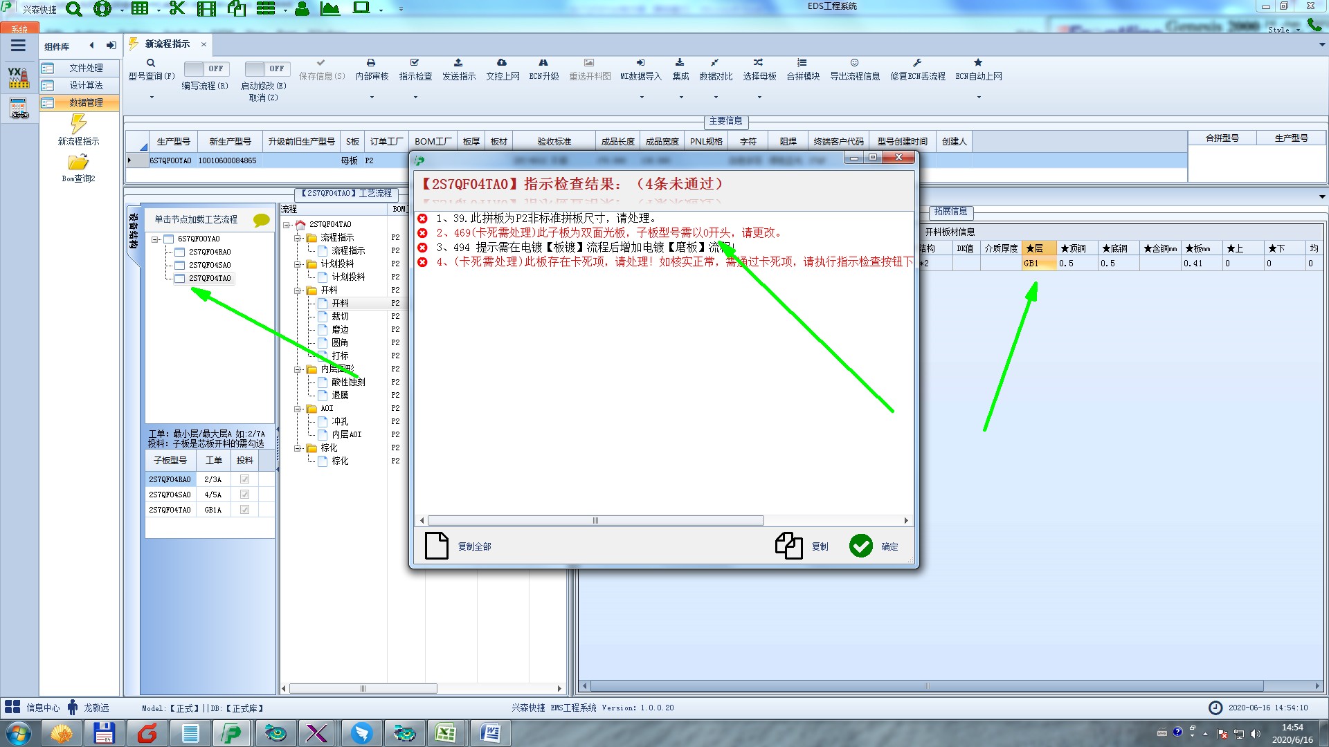Click 内部审核 printer toolbar icon
Image resolution: width=1329 pixels, height=747 pixels.
(371, 63)
